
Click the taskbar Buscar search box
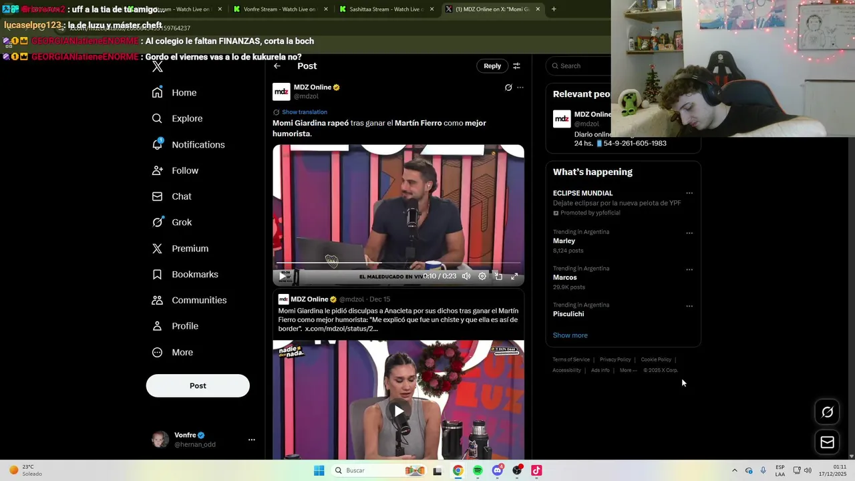[x=379, y=470]
